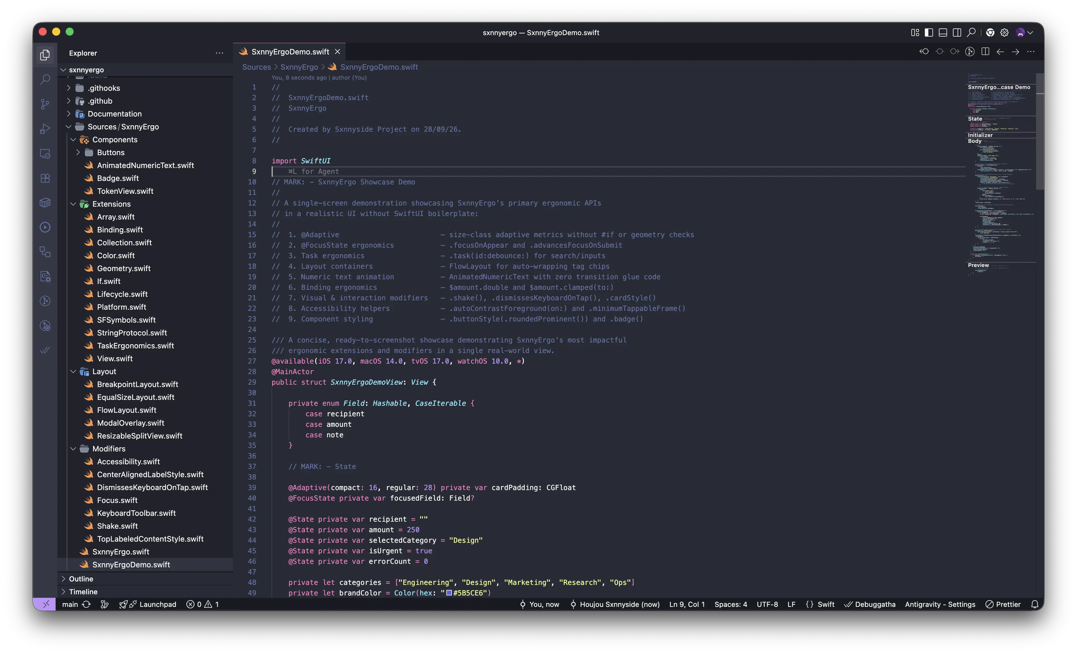Click the #5B5CE6 color swatch in code
The width and height of the screenshot is (1077, 654).
point(449,593)
